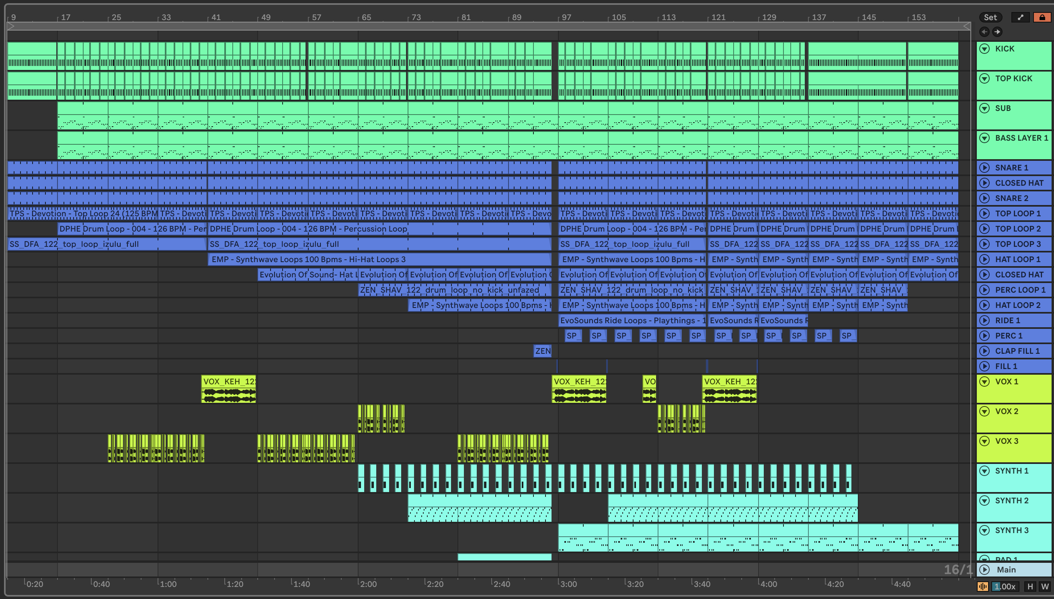Image resolution: width=1054 pixels, height=599 pixels.
Task: Click the W optimize width button
Action: [x=1044, y=586]
